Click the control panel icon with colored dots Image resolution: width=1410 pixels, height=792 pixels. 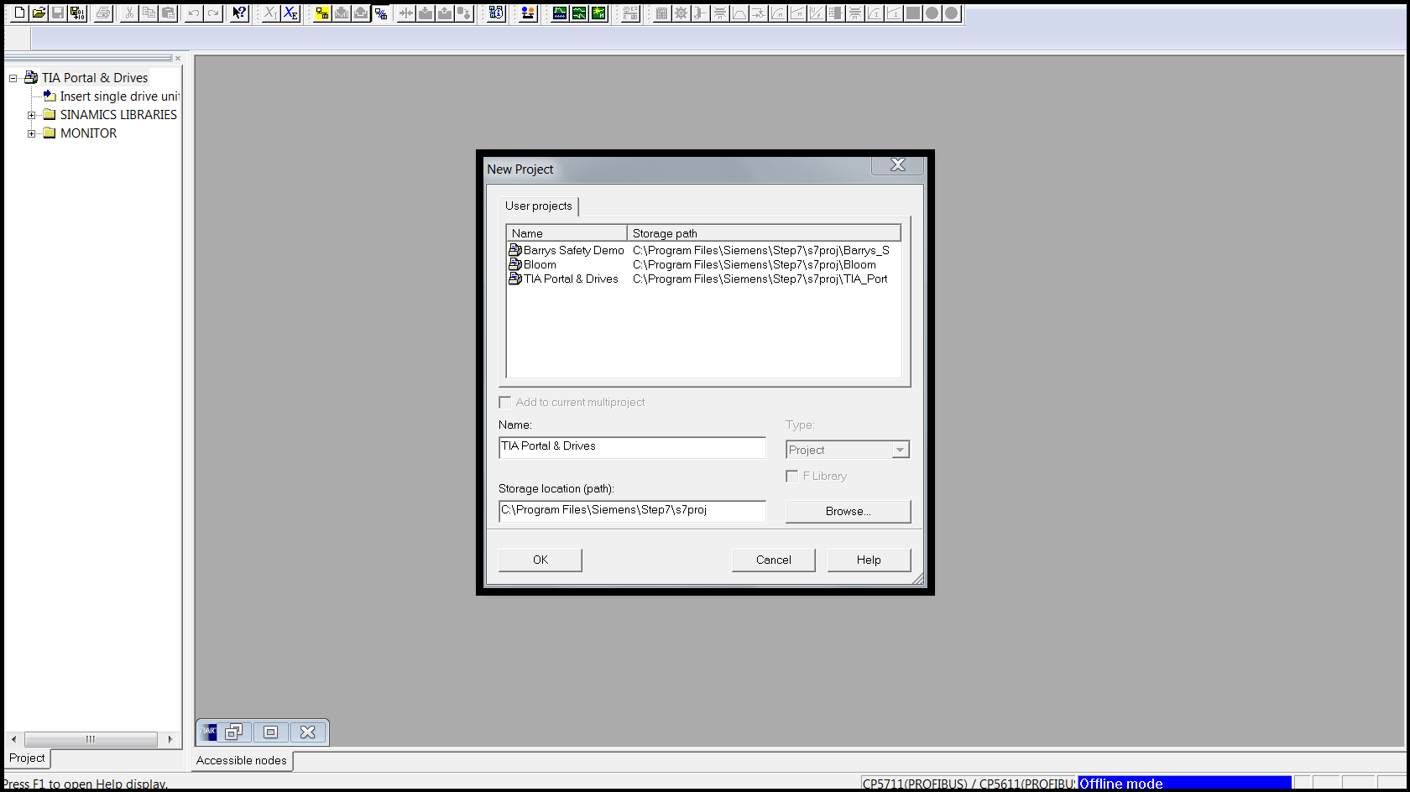tap(528, 13)
